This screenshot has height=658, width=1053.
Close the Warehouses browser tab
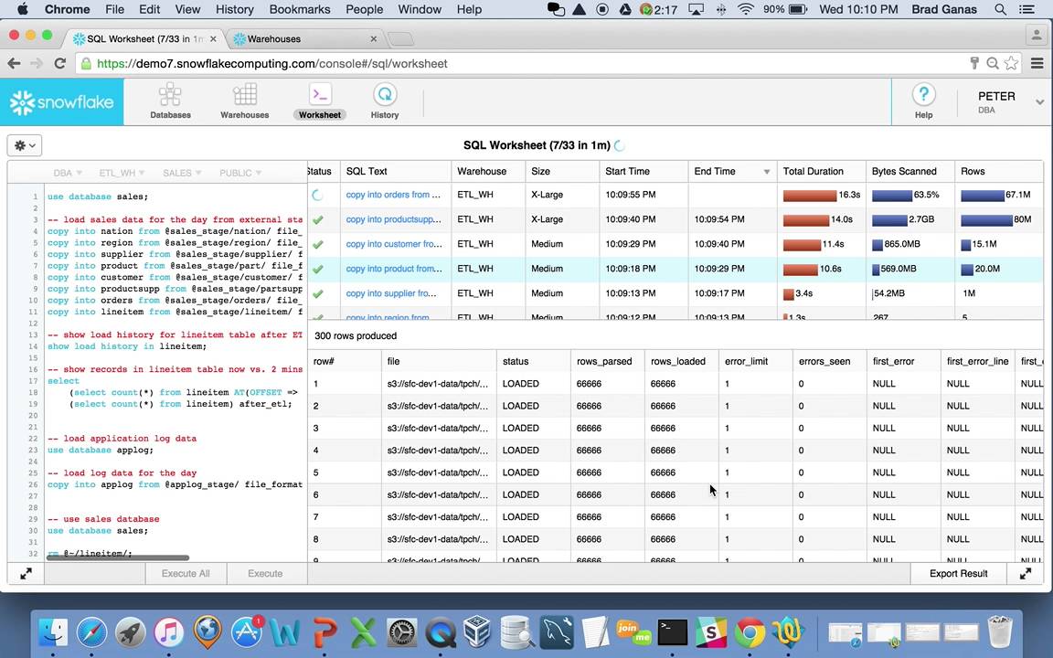pyautogui.click(x=373, y=39)
